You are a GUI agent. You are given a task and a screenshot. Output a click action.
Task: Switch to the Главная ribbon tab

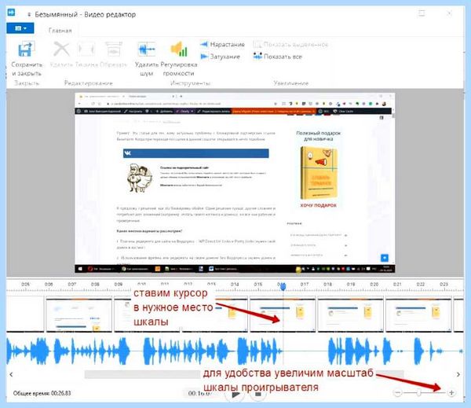(x=60, y=31)
